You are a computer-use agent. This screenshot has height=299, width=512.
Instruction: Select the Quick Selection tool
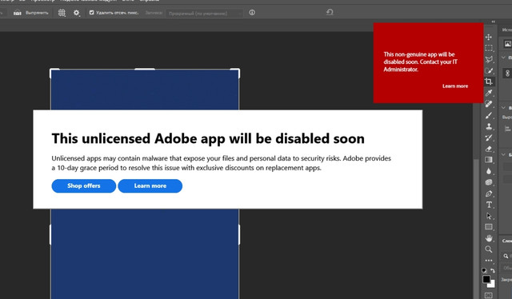pyautogui.click(x=489, y=70)
